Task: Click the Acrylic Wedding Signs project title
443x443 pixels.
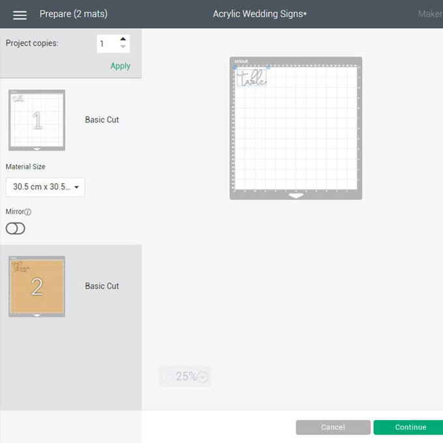Action: (259, 14)
